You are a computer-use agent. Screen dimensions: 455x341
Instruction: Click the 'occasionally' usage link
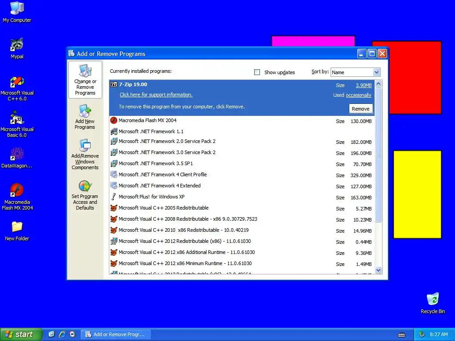tap(359, 95)
